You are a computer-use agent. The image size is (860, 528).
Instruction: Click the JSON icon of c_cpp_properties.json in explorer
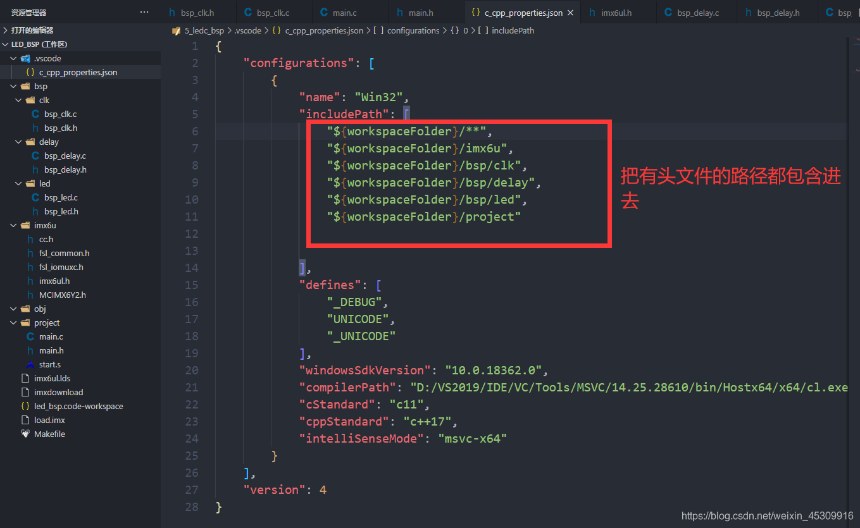tap(30, 72)
